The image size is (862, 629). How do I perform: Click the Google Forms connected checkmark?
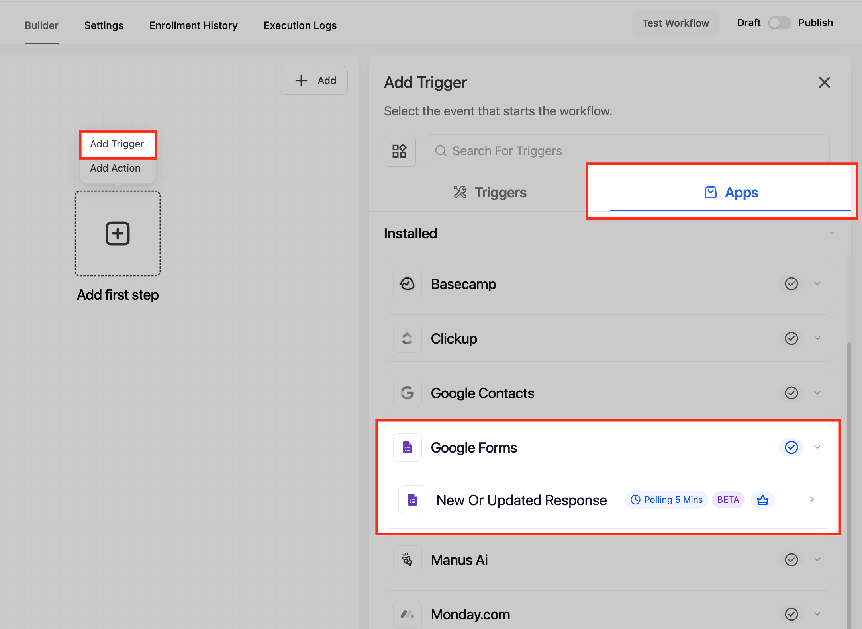(791, 447)
